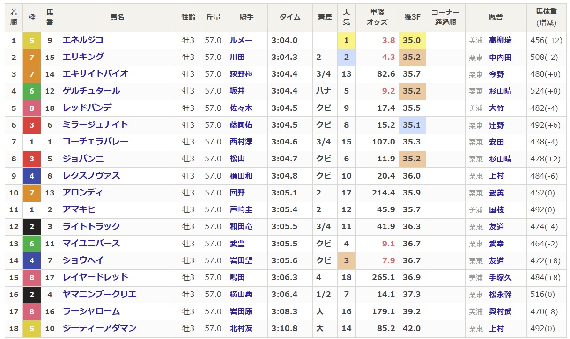Viewport: 570px width, 339px height.
Task: Click the horse name エリキング
Action: click(x=83, y=57)
